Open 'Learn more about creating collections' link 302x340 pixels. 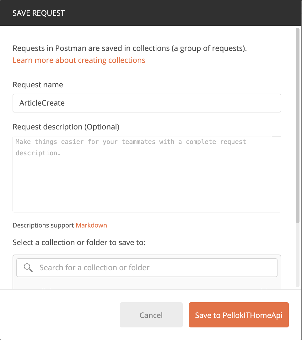pyautogui.click(x=79, y=60)
